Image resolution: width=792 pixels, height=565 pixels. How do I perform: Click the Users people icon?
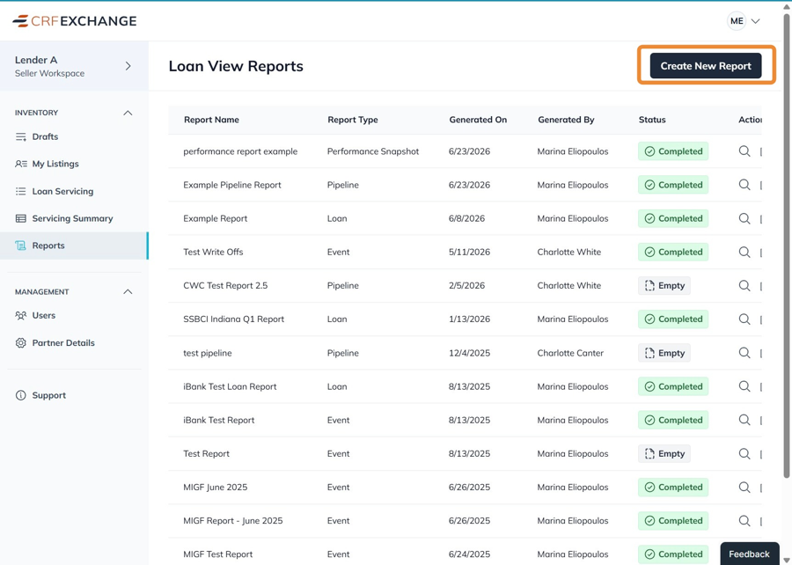click(21, 316)
